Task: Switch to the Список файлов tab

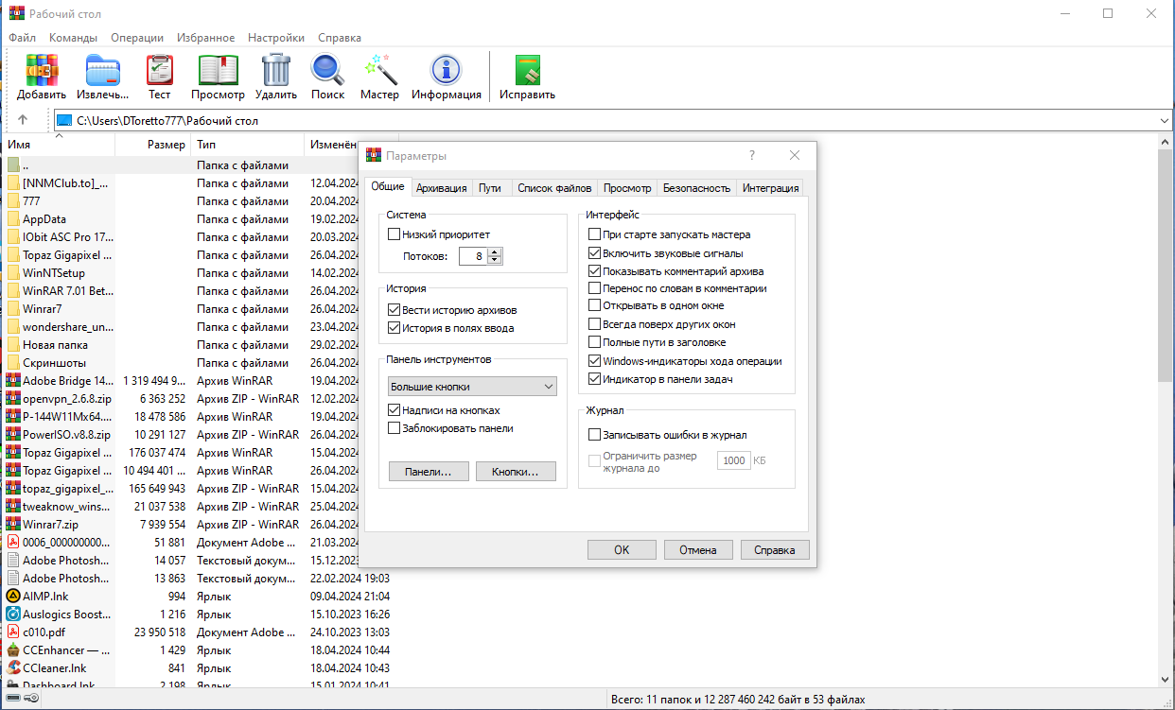Action: click(x=554, y=187)
